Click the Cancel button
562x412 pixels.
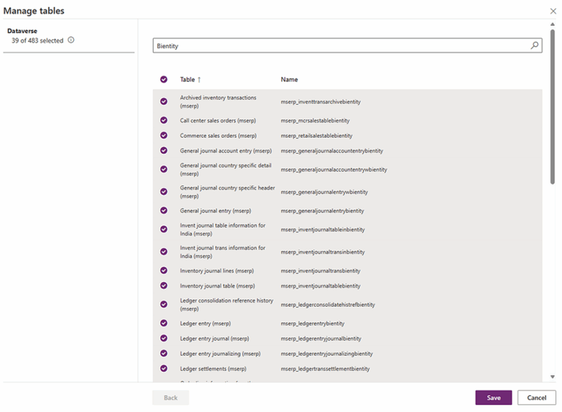click(536, 398)
